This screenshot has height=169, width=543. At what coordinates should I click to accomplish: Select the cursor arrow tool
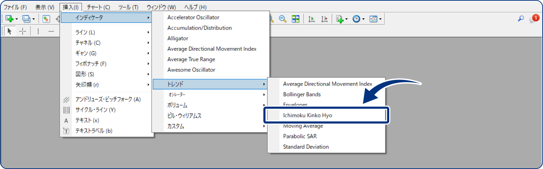(10, 31)
